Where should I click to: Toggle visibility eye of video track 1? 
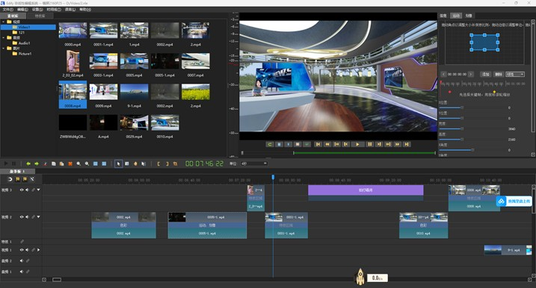click(x=22, y=250)
